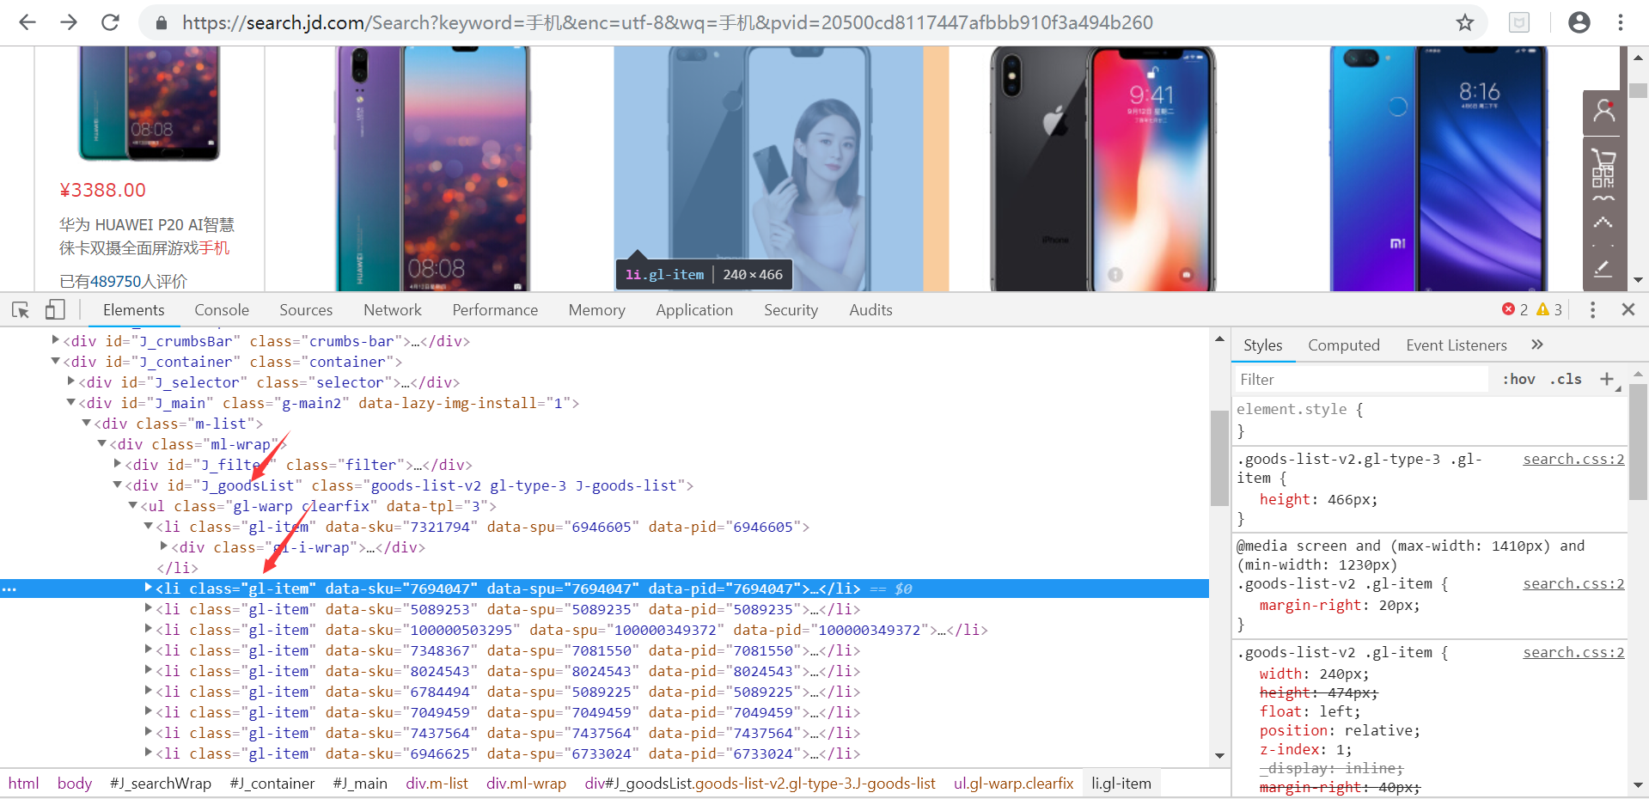The width and height of the screenshot is (1649, 799).
Task: Collapse the gl-warp clearfix ul node
Action: (132, 505)
